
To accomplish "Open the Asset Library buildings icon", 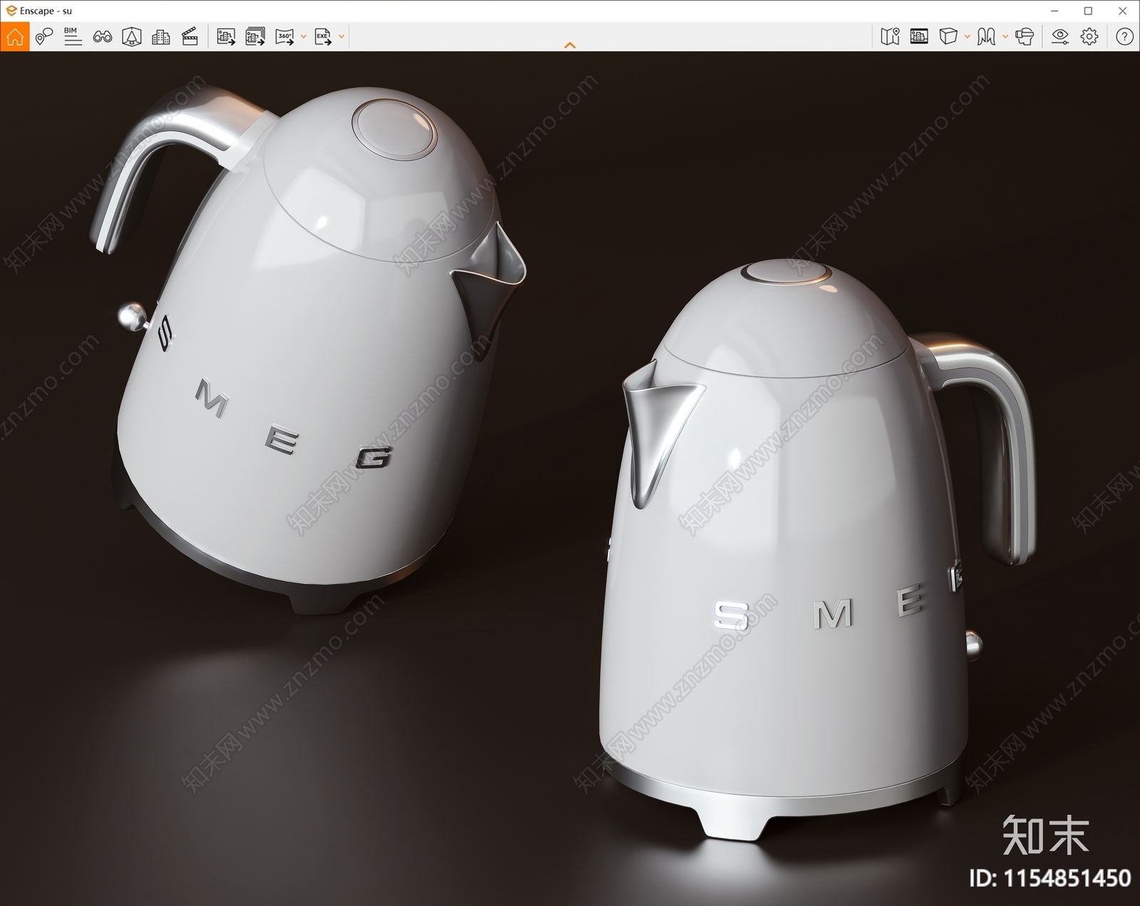I will click(161, 36).
